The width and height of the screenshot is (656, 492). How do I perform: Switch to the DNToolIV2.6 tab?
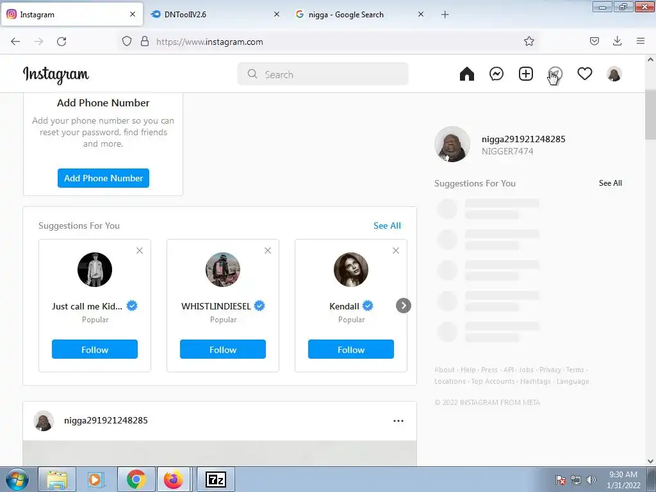pos(216,15)
